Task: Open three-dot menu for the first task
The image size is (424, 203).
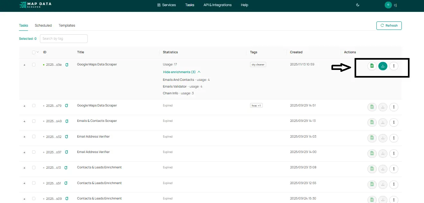Action: click(x=394, y=66)
